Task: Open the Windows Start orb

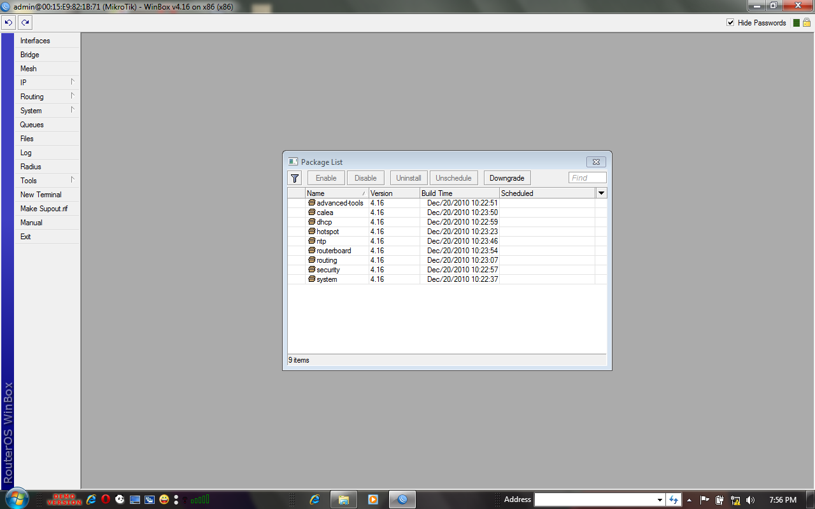Action: [16, 499]
